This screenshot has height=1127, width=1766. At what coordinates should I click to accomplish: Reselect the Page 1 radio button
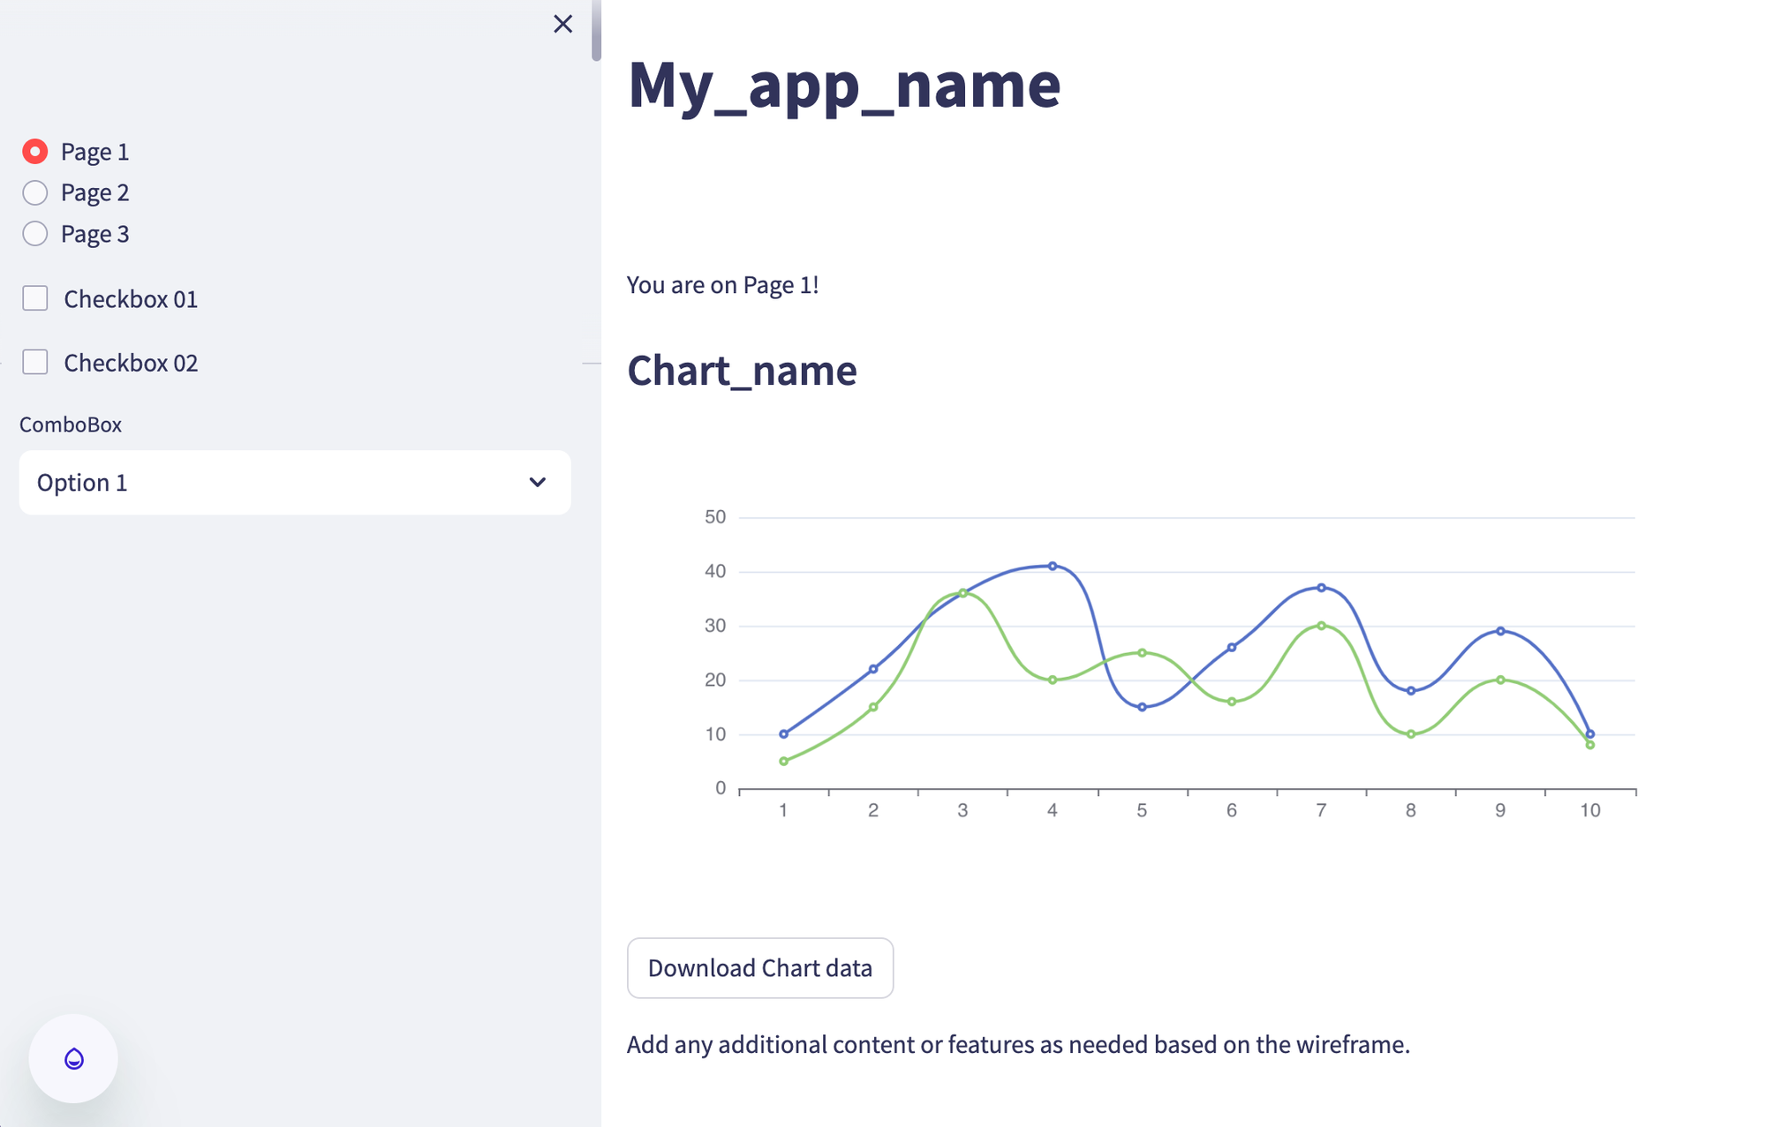[35, 151]
